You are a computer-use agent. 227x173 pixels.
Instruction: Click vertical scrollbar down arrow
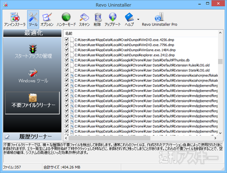[220, 133]
